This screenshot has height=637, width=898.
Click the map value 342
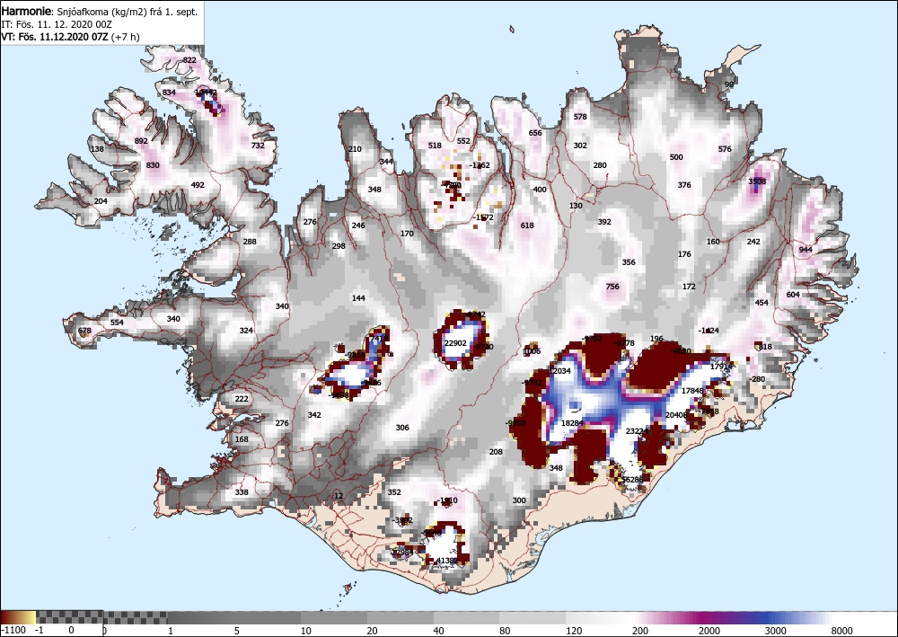coord(314,415)
